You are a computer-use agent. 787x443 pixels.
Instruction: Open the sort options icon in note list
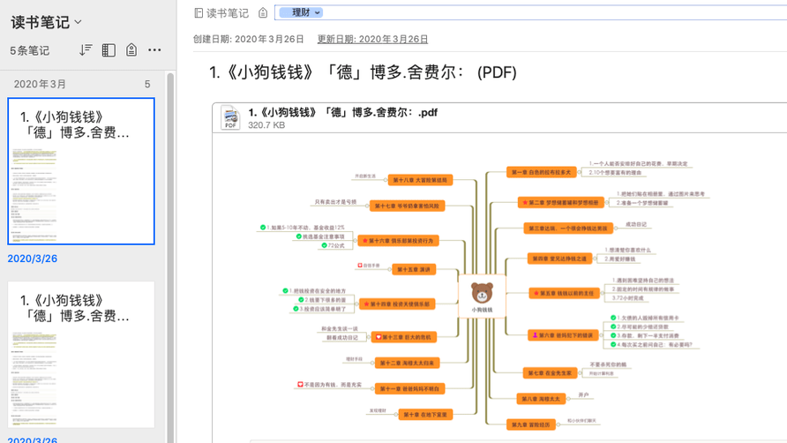click(x=86, y=49)
